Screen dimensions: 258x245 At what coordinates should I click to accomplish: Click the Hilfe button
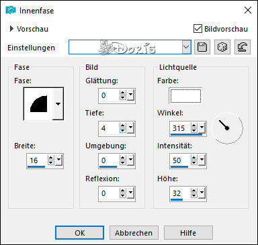coord(188,233)
